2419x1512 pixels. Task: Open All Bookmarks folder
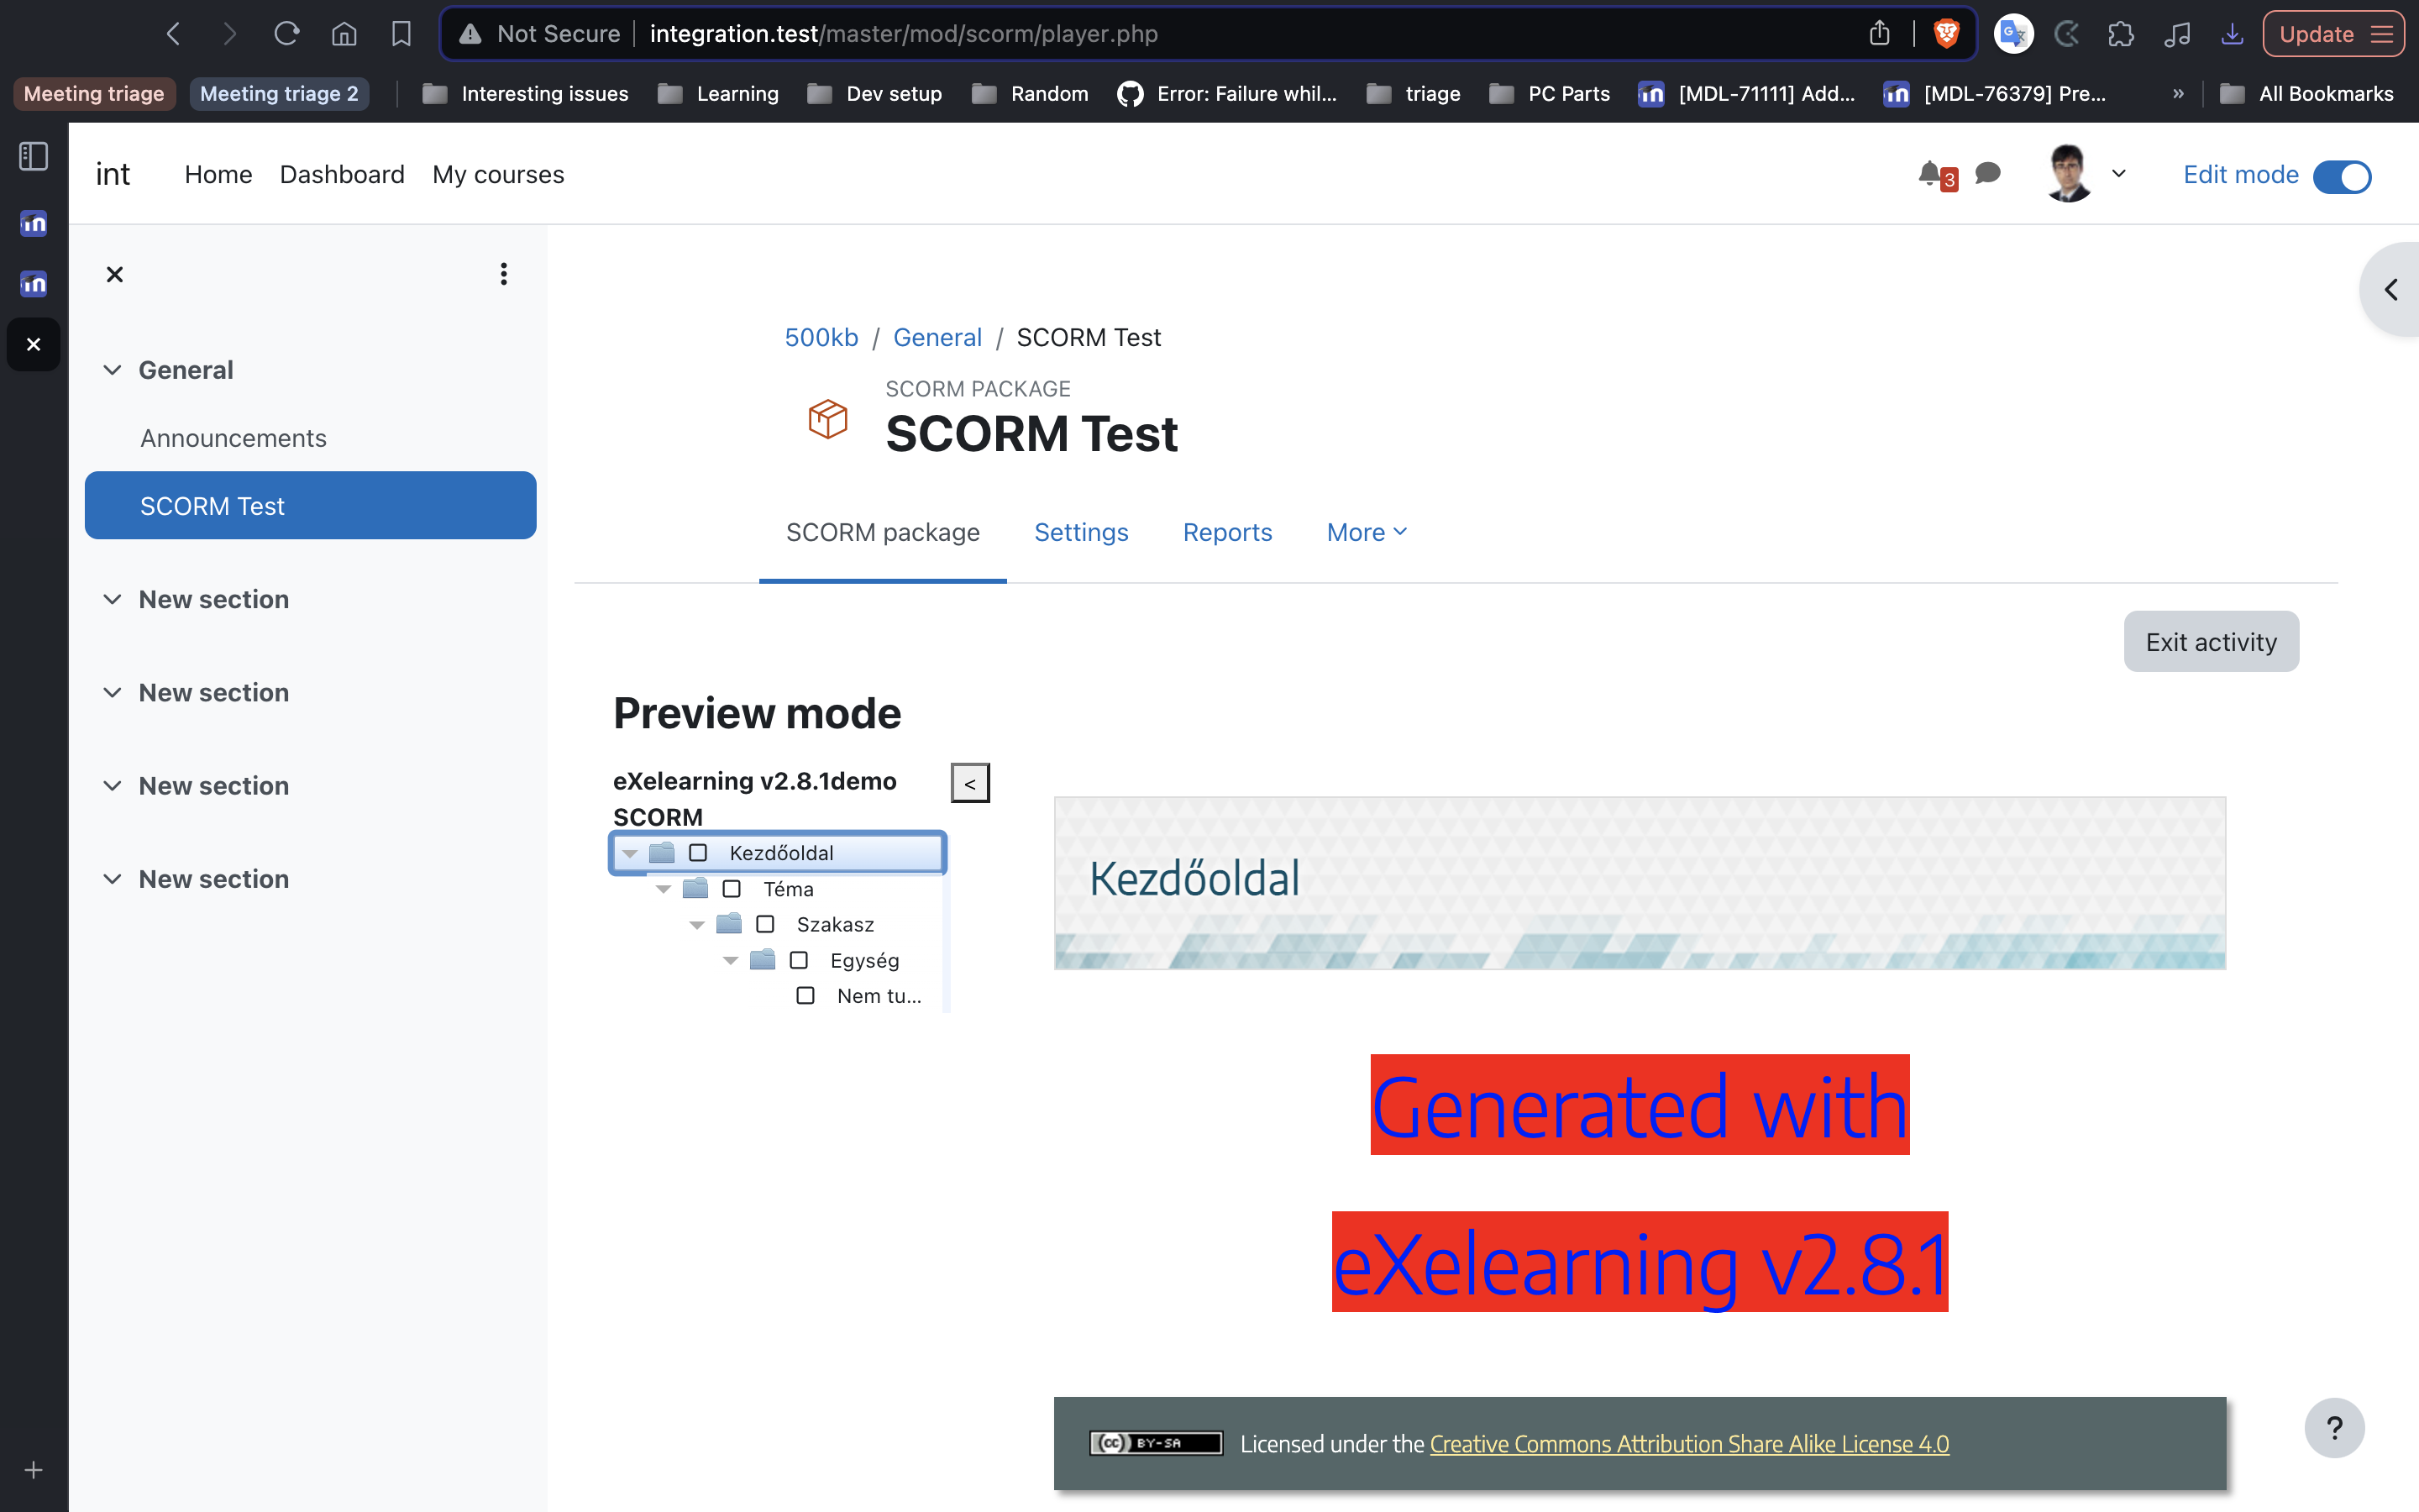pyautogui.click(x=2307, y=94)
